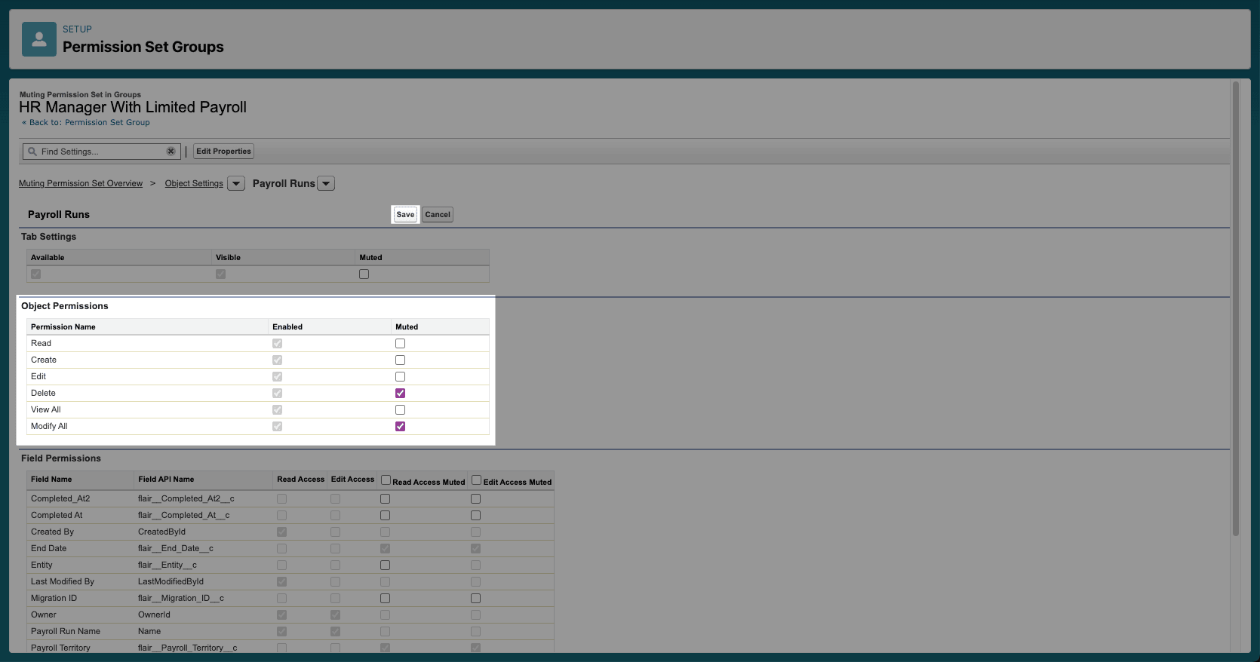Cancel the Payroll Runs edits

[x=438, y=215]
